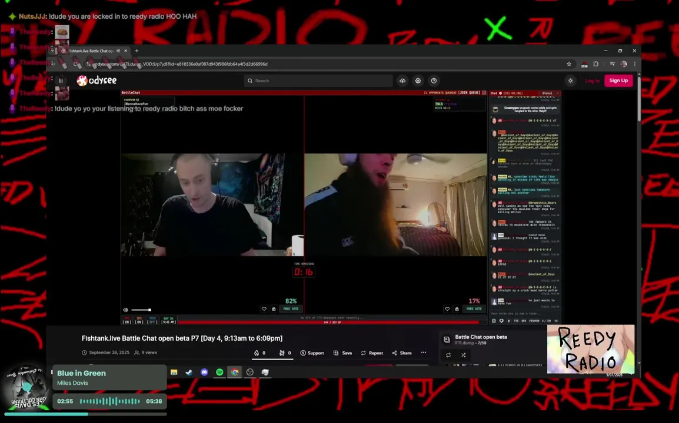Click the Sign Up button
Image resolution: width=679 pixels, height=423 pixels.
[618, 80]
